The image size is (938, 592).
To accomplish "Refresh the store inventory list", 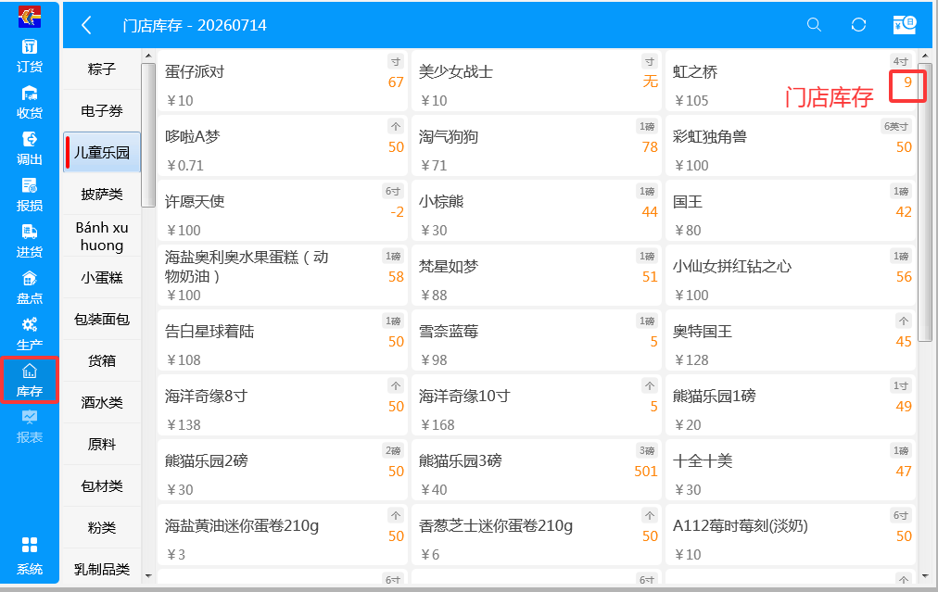I will 858,24.
